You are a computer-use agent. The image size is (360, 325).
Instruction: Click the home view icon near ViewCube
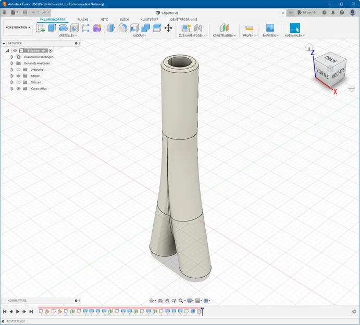point(308,47)
